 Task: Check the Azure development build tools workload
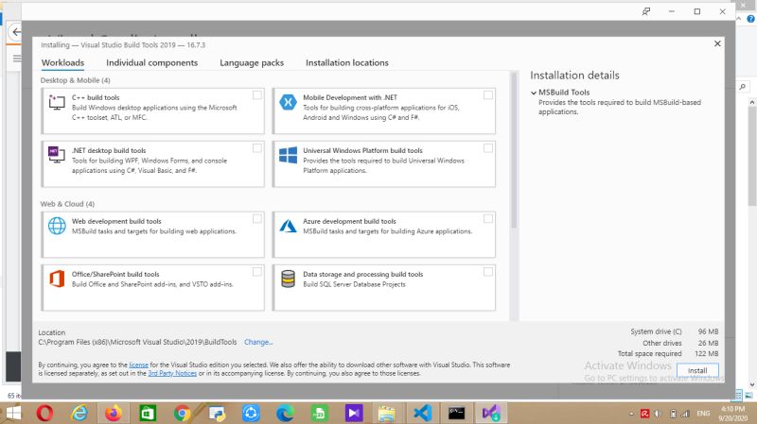tap(488, 219)
